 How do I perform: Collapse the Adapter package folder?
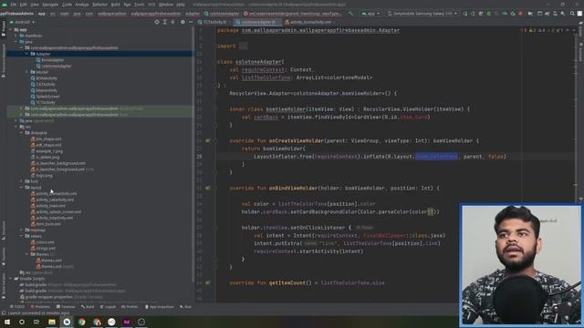pyautogui.click(x=26, y=54)
